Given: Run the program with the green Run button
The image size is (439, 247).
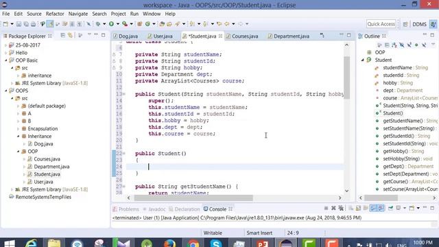Looking at the screenshot, I should (x=111, y=24).
